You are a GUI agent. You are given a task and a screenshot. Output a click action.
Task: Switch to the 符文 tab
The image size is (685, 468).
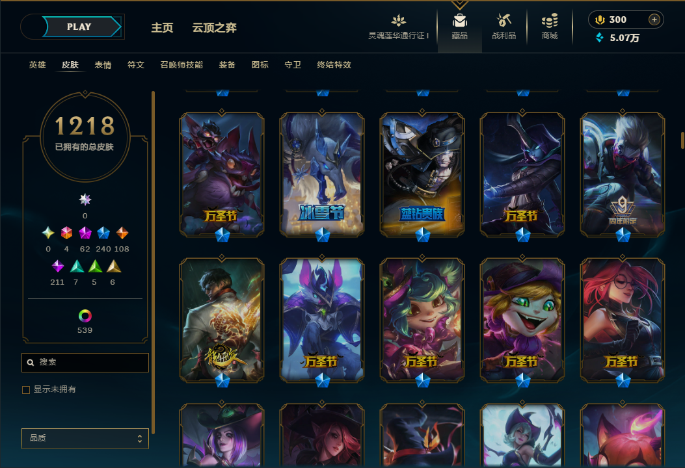136,65
